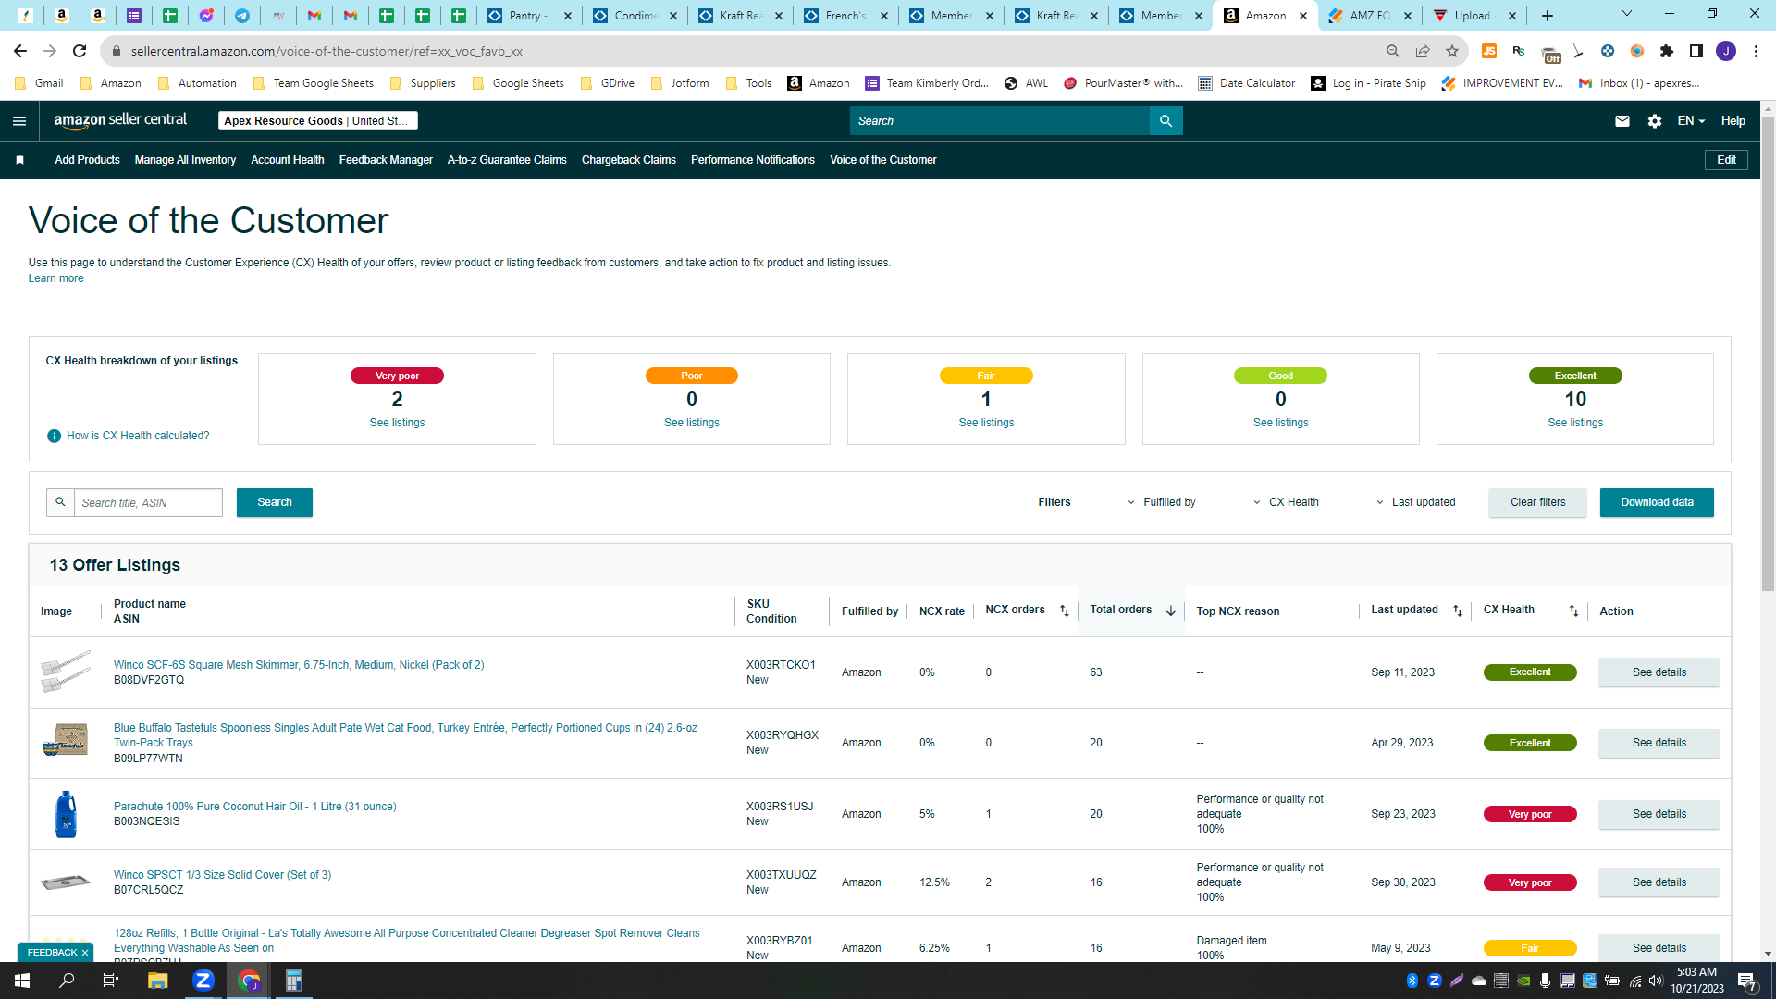
Task: Open File Explorer from the taskbar
Action: (x=157, y=980)
